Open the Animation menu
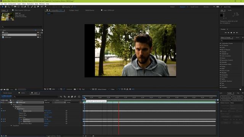 (x=30, y=4)
